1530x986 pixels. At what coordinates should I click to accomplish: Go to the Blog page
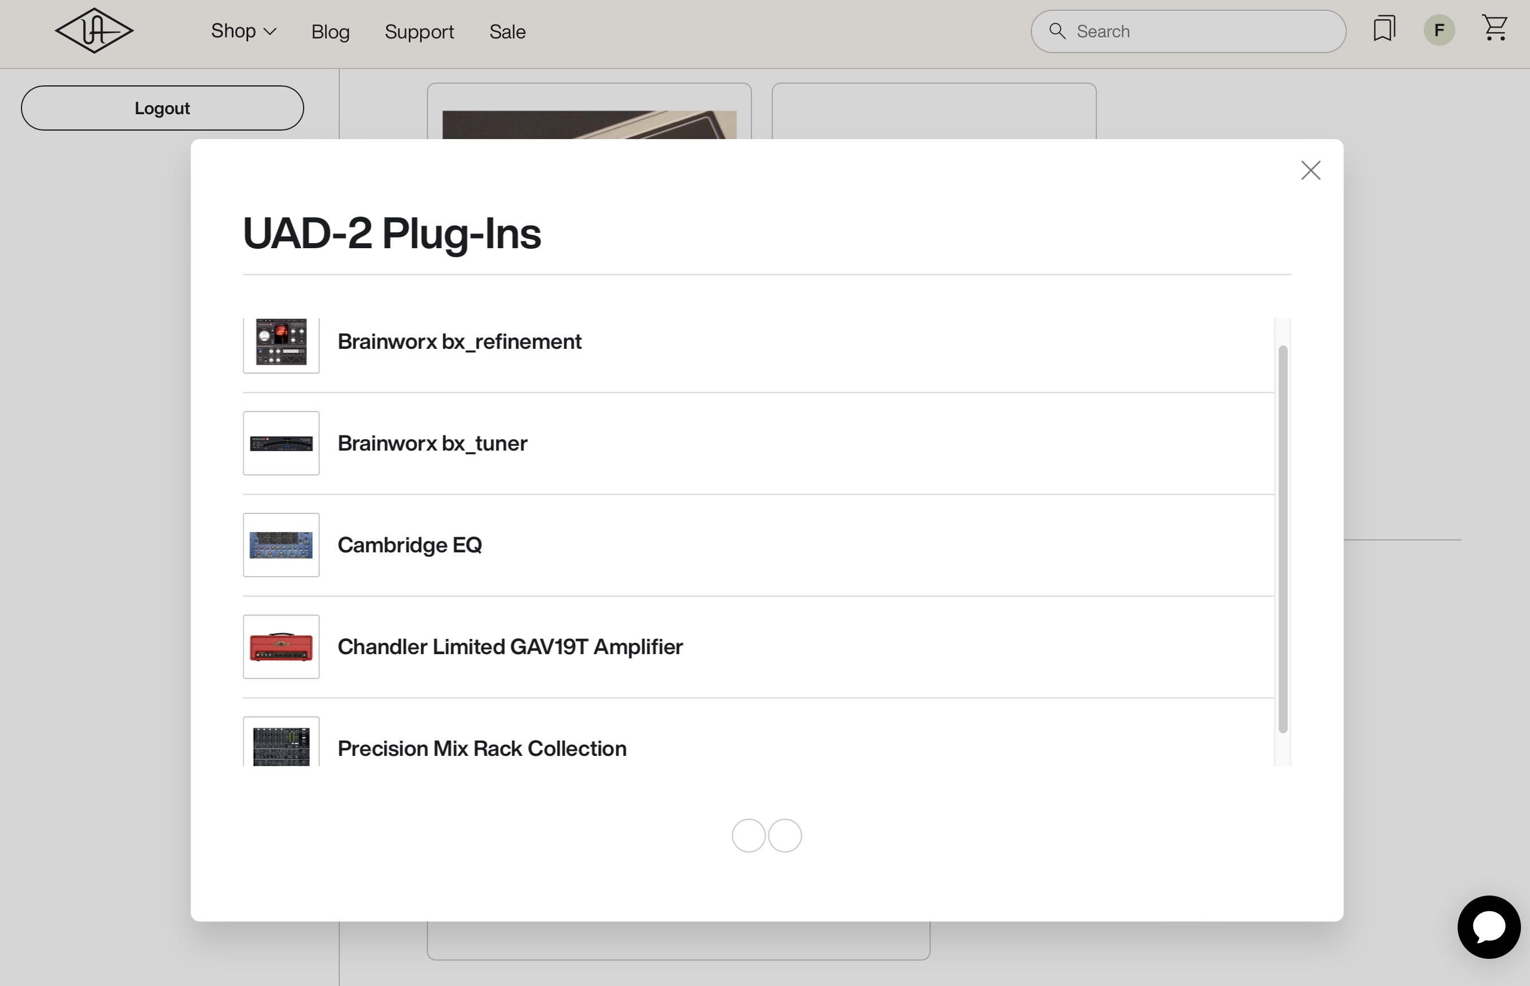tap(330, 31)
